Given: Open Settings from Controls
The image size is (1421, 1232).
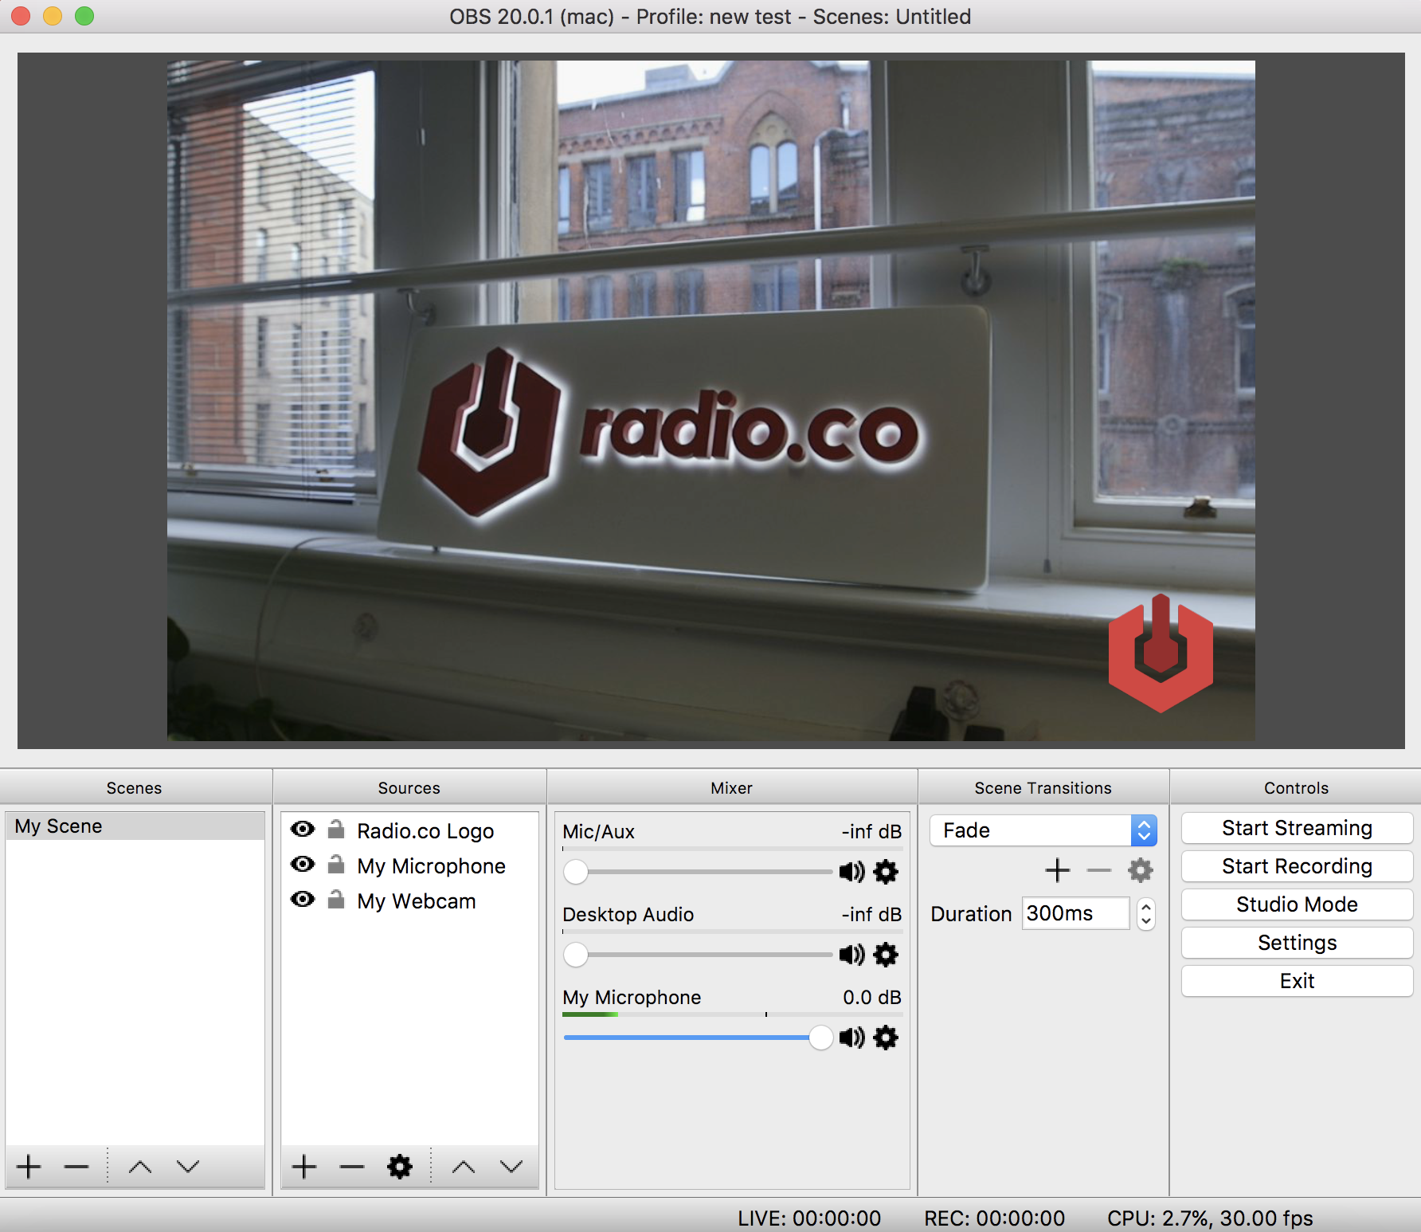Looking at the screenshot, I should click(x=1297, y=943).
